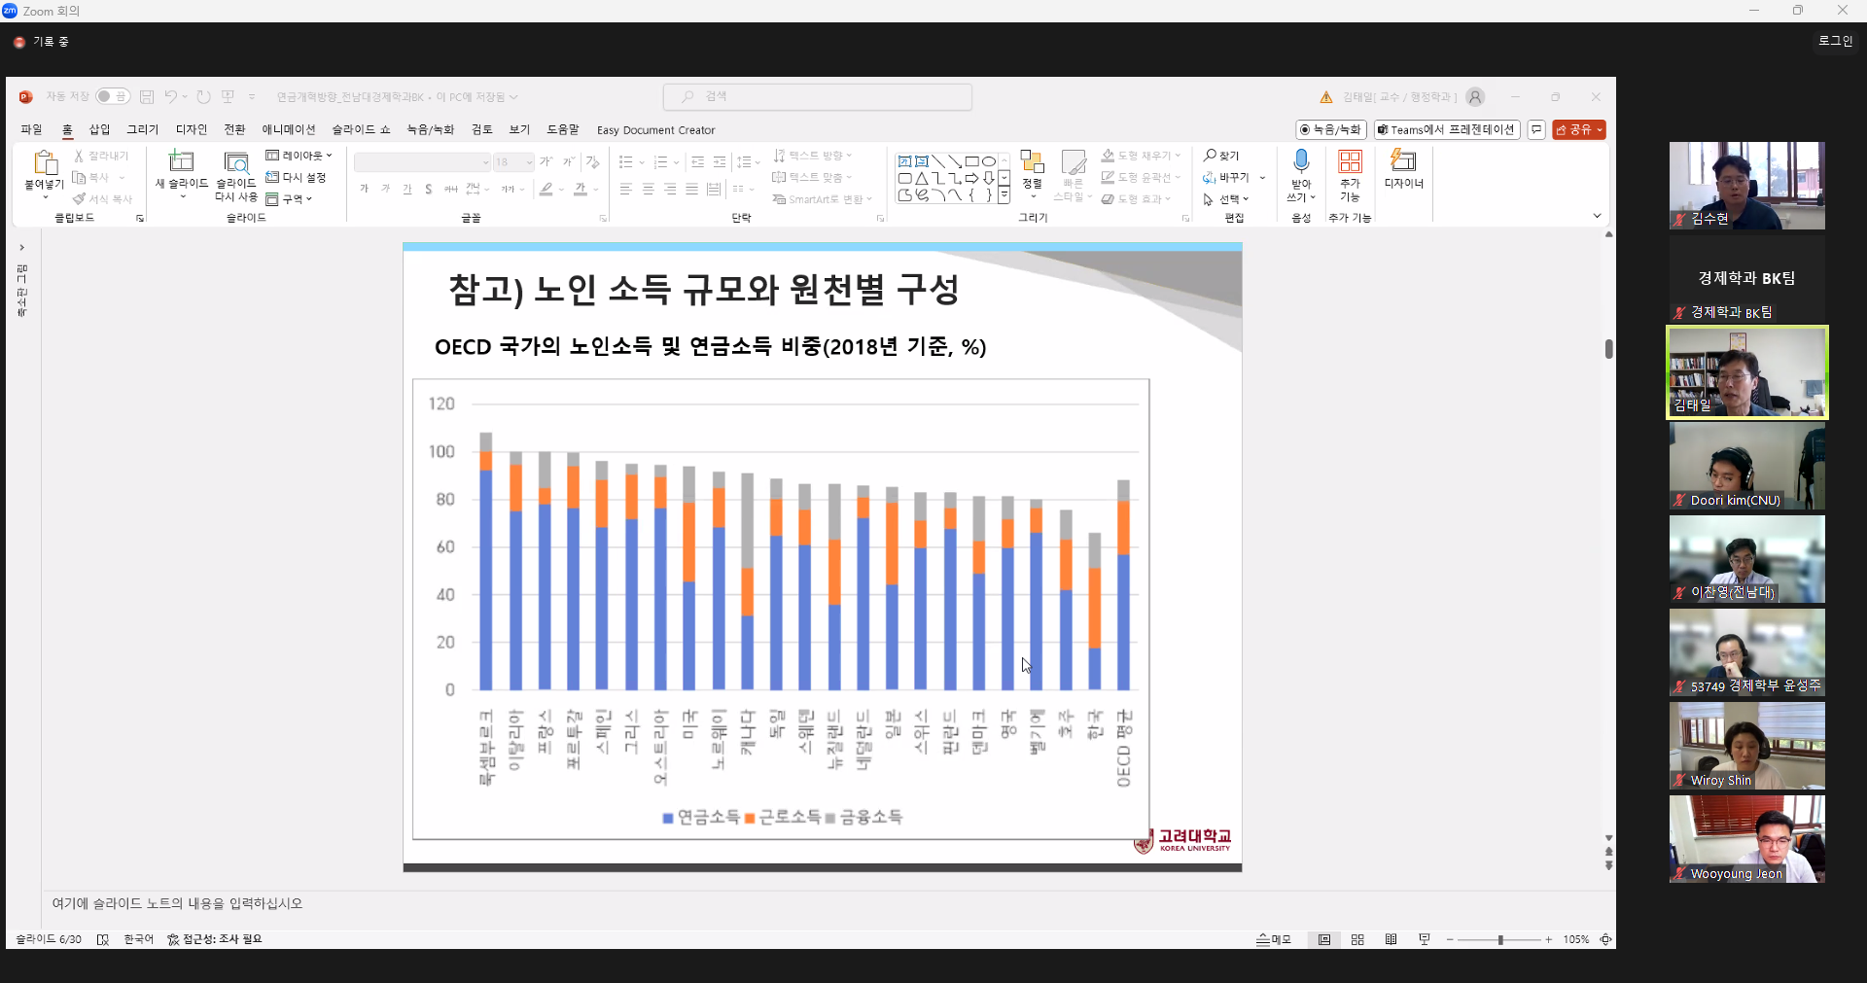
Task: Click the Redo arrow icon
Action: tap(203, 96)
